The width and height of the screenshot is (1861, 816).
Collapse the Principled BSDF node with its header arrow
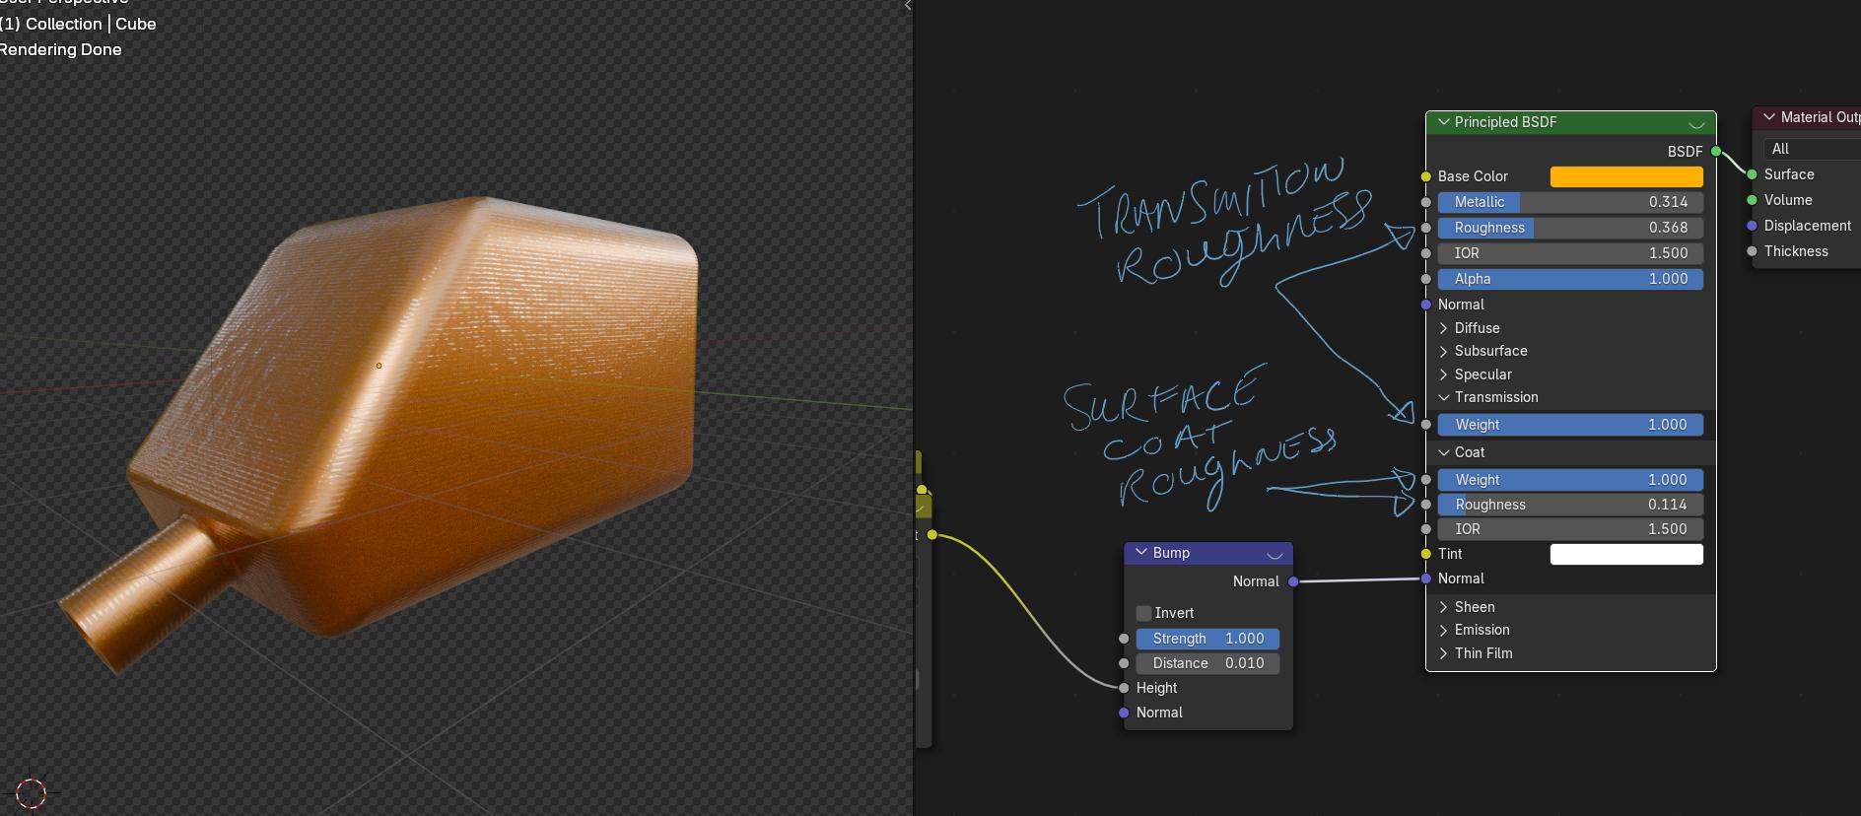coord(1444,122)
